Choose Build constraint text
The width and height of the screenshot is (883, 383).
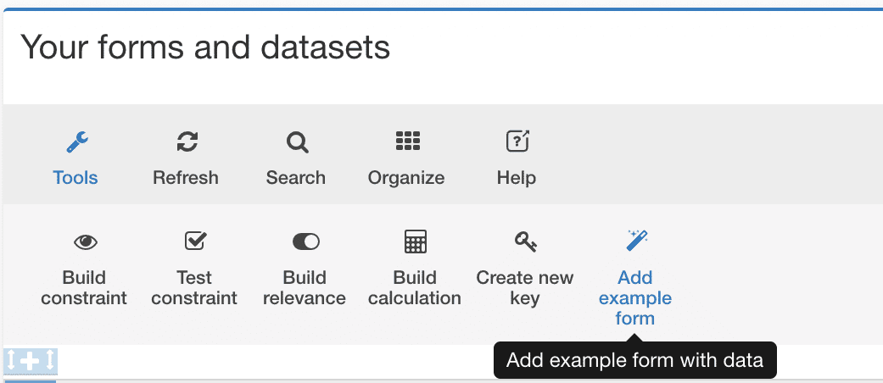pos(84,287)
